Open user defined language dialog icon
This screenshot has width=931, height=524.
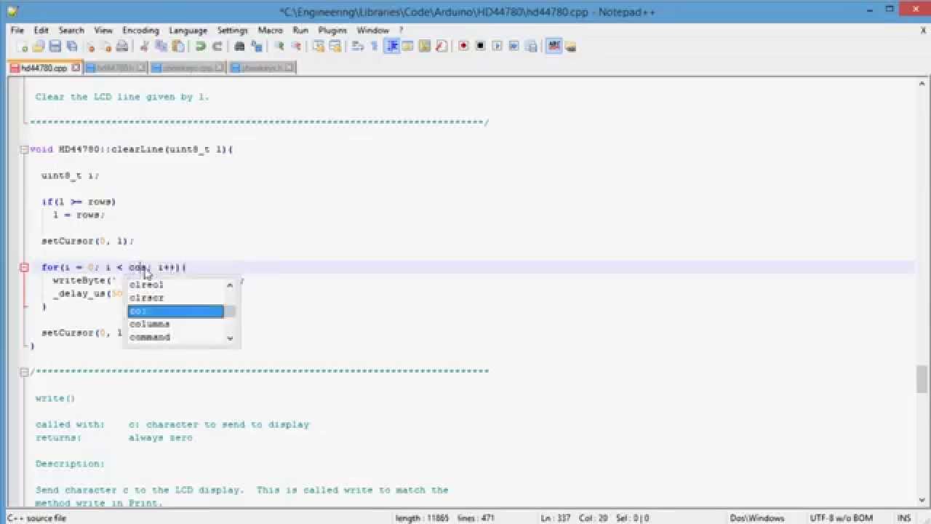click(407, 47)
